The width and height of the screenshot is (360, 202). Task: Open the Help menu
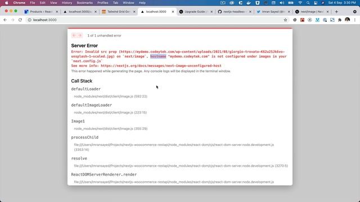coord(142,3)
